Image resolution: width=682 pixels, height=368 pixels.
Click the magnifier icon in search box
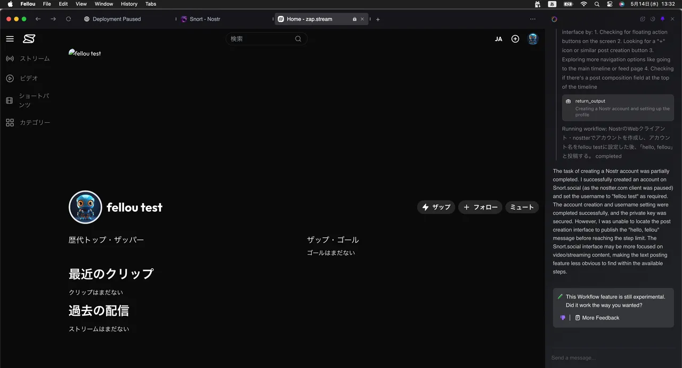coord(298,38)
